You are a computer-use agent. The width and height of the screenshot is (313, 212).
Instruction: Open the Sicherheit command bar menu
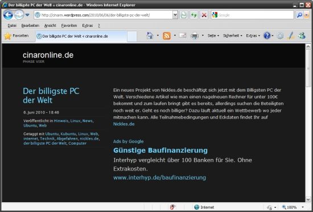point(233,36)
